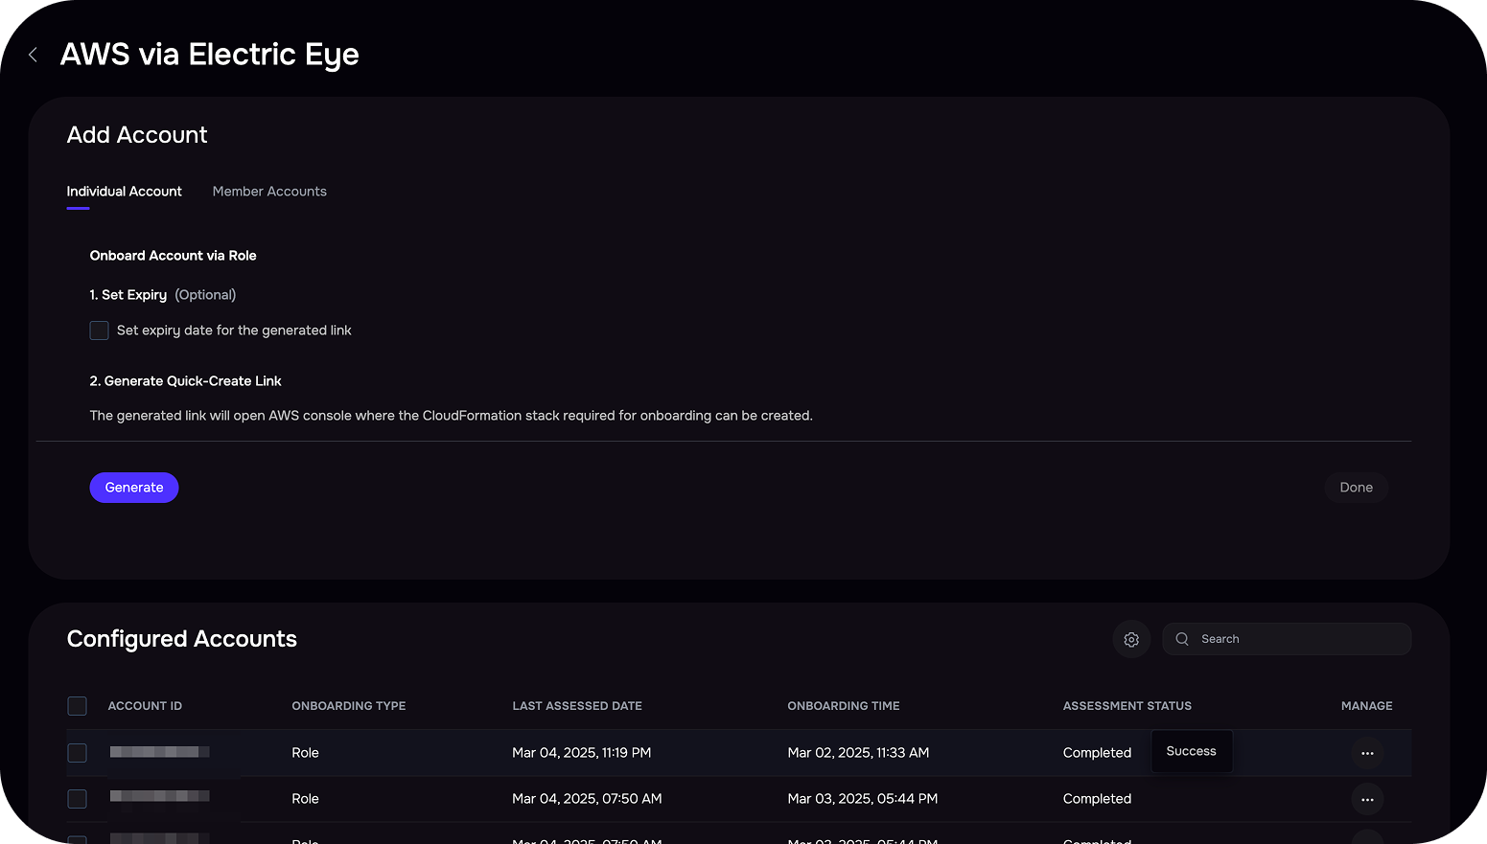Check the row onboarded Mar 03, 05:44 PM

coord(78,799)
